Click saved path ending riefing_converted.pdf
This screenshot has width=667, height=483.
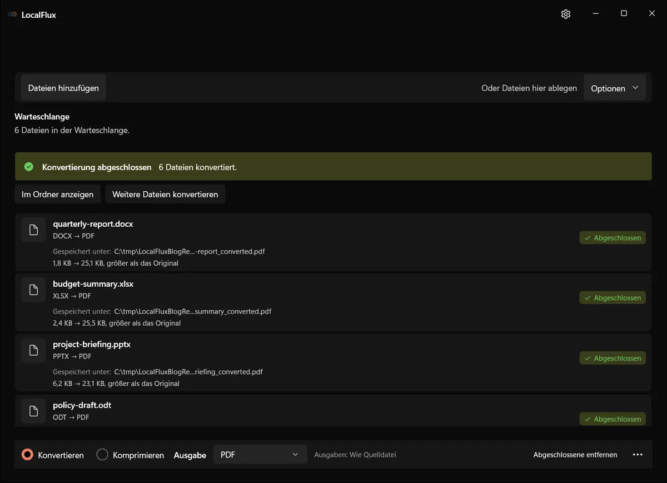(x=188, y=372)
